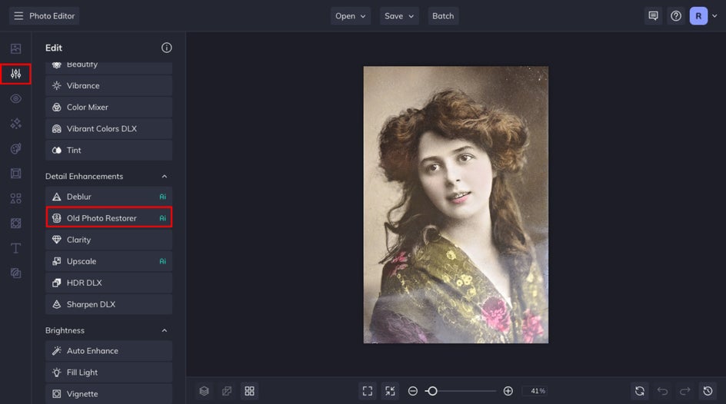
Task: Open the Artsy palette sidebar icon
Action: click(x=15, y=148)
